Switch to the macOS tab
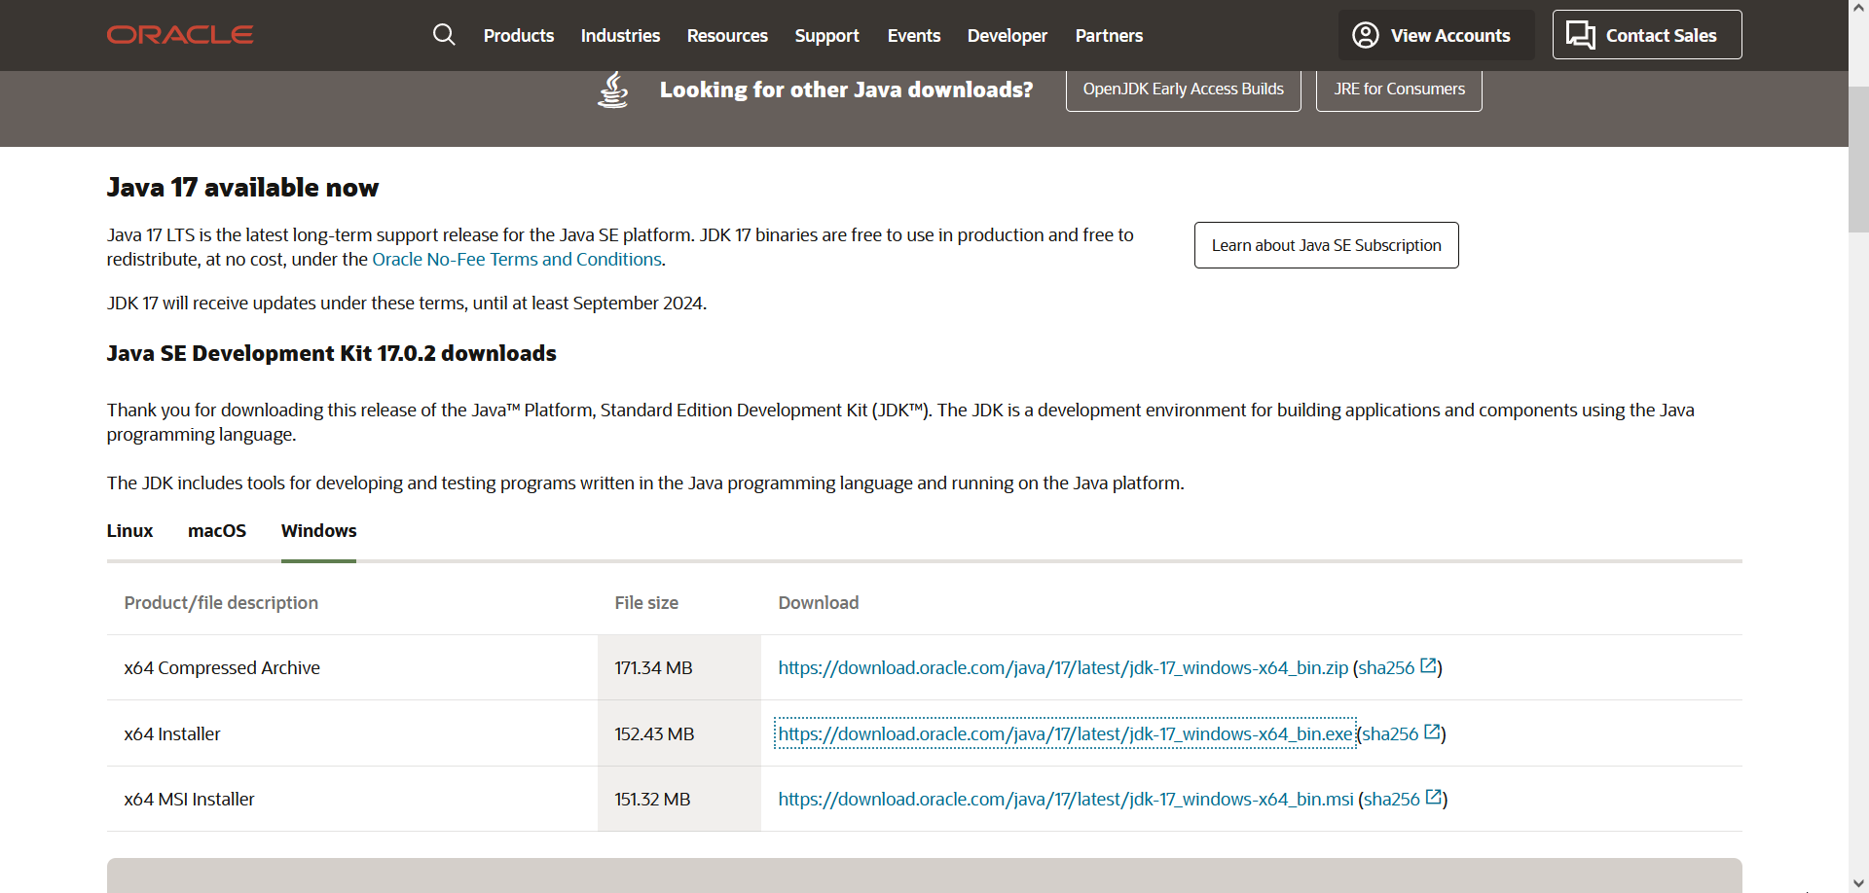Viewport: 1869px width, 893px height. click(217, 531)
